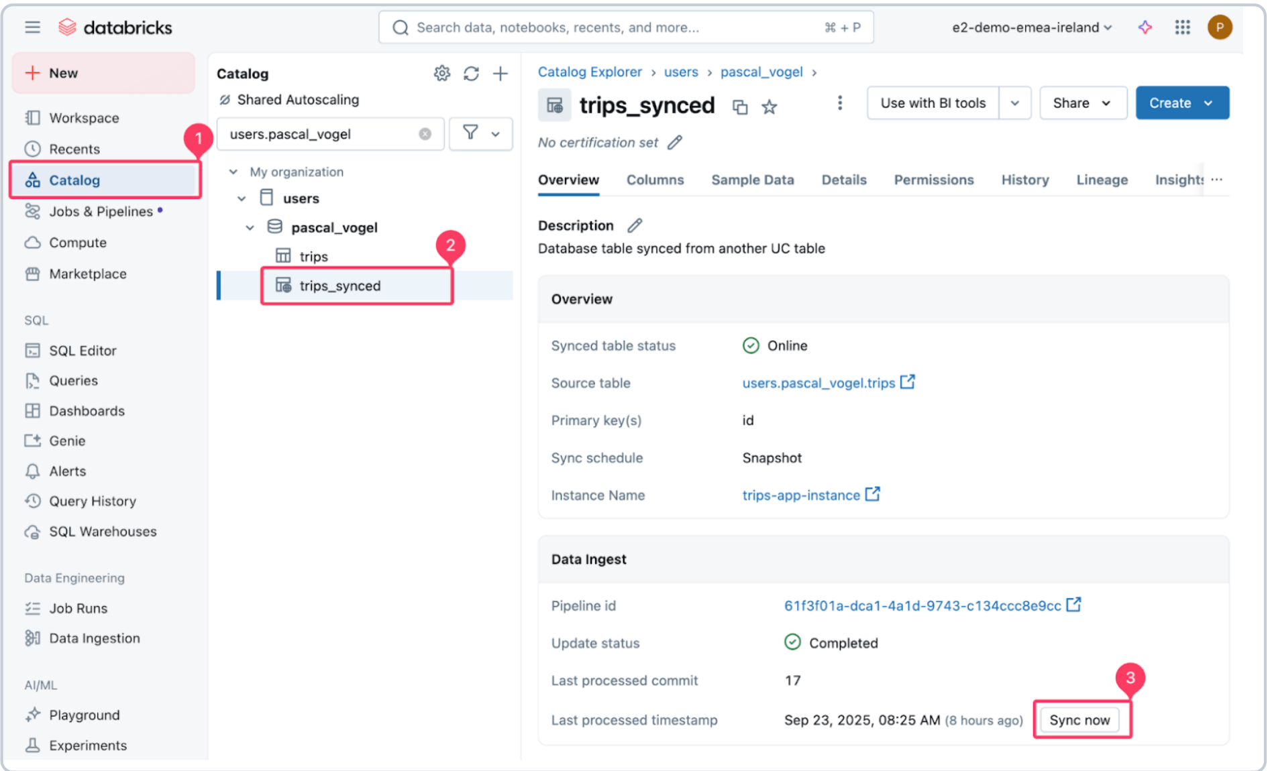Go to Catalog in the sidebar
This screenshot has width=1268, height=771.
coord(105,180)
